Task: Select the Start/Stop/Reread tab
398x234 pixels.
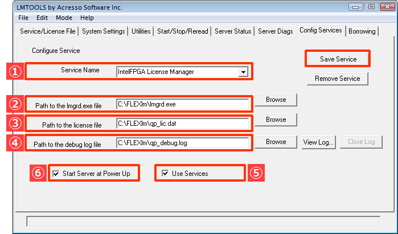Action: [183, 31]
